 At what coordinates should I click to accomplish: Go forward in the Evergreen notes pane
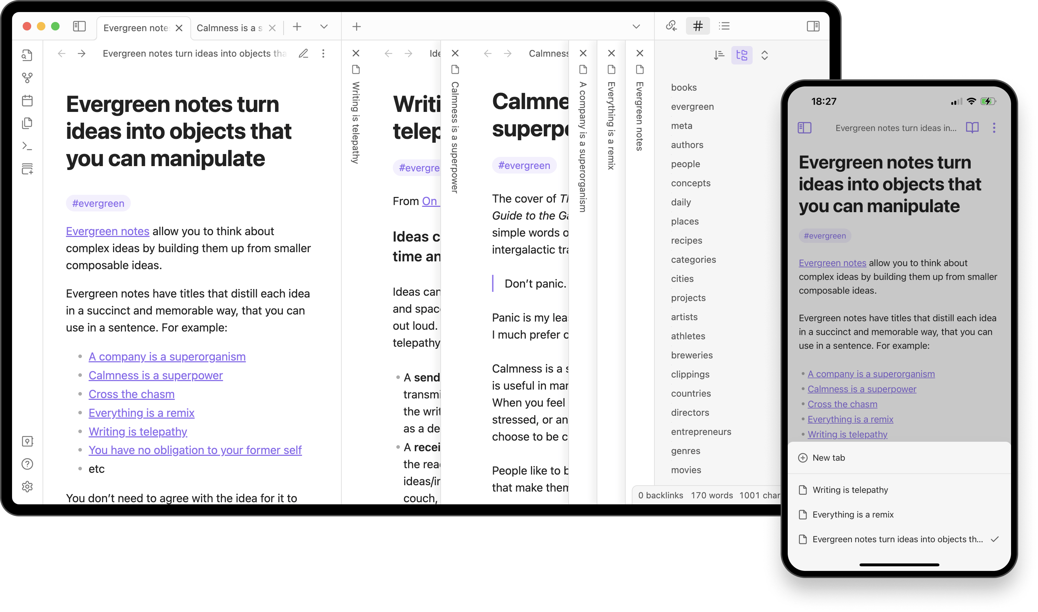82,53
